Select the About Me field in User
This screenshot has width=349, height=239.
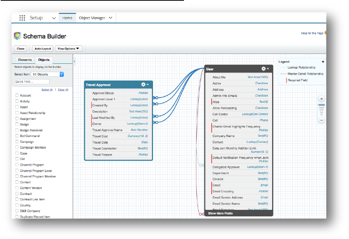240,77
